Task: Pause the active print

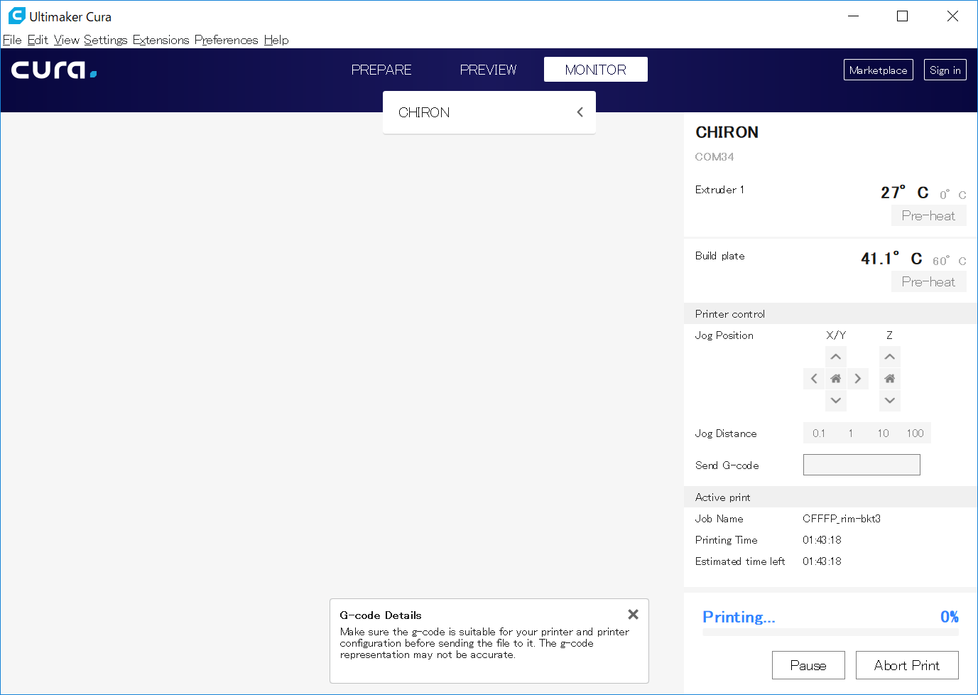Action: 808,665
